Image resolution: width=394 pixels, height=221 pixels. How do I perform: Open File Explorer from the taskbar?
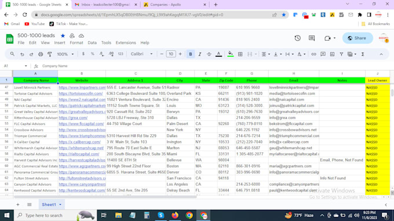point(118,215)
